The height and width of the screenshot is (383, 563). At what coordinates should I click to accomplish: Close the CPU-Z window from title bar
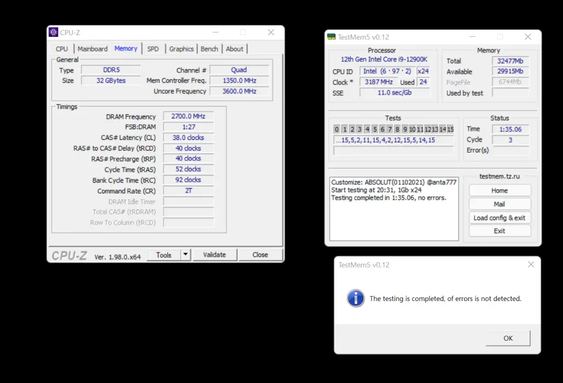[271, 32]
